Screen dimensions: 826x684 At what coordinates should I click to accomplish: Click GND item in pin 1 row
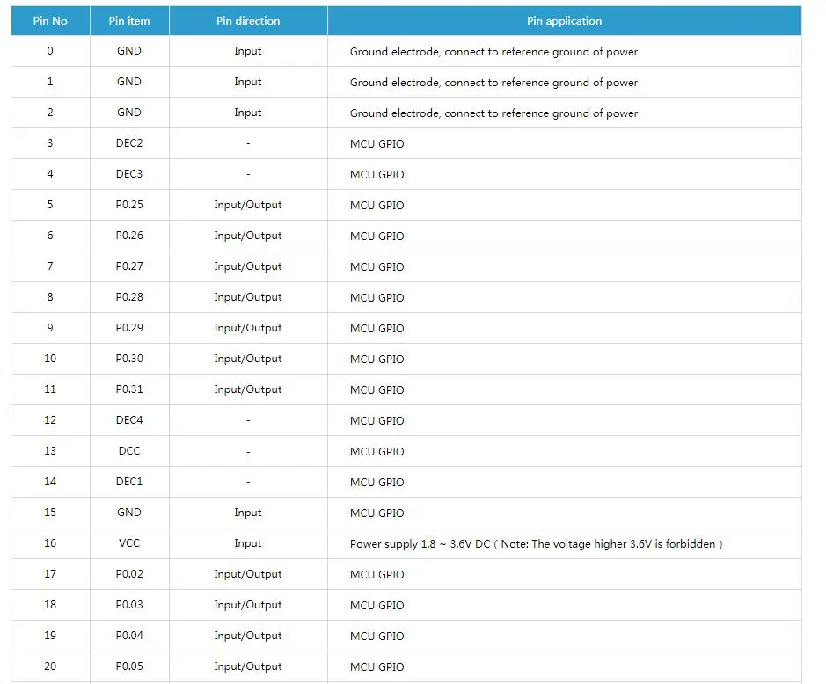coord(129,82)
